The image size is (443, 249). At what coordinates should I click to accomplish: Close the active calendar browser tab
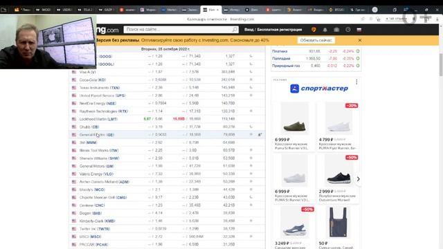point(217,10)
